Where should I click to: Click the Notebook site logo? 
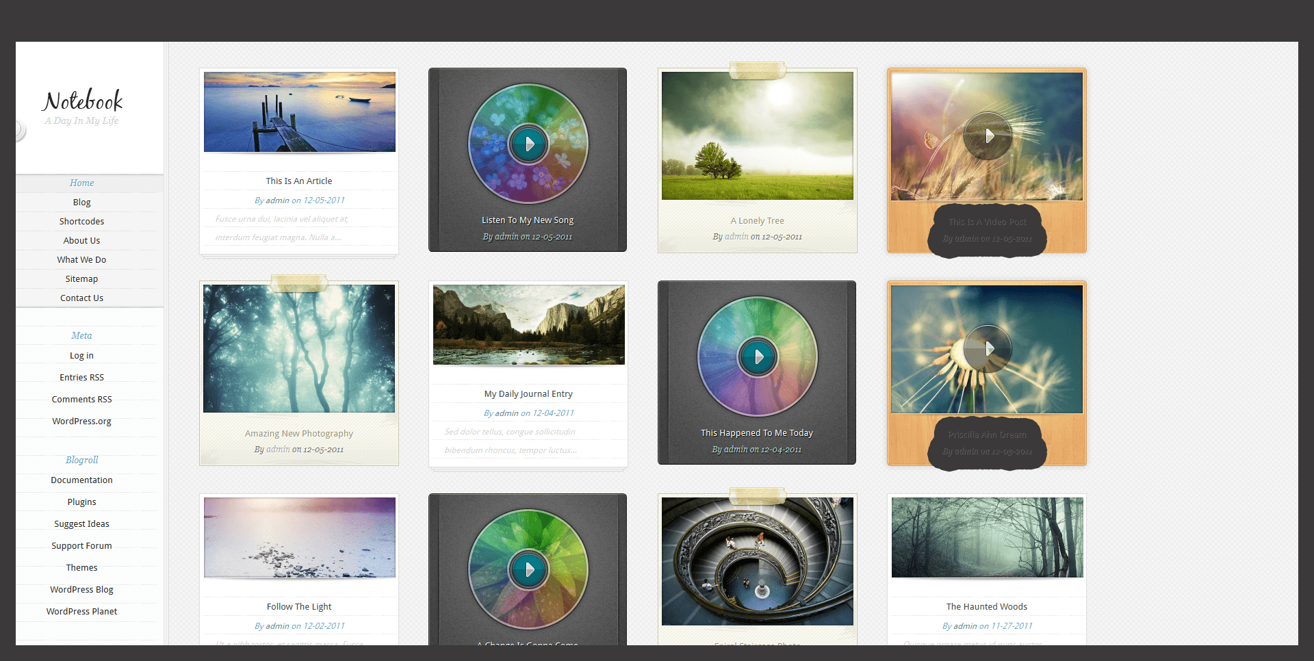coord(82,101)
